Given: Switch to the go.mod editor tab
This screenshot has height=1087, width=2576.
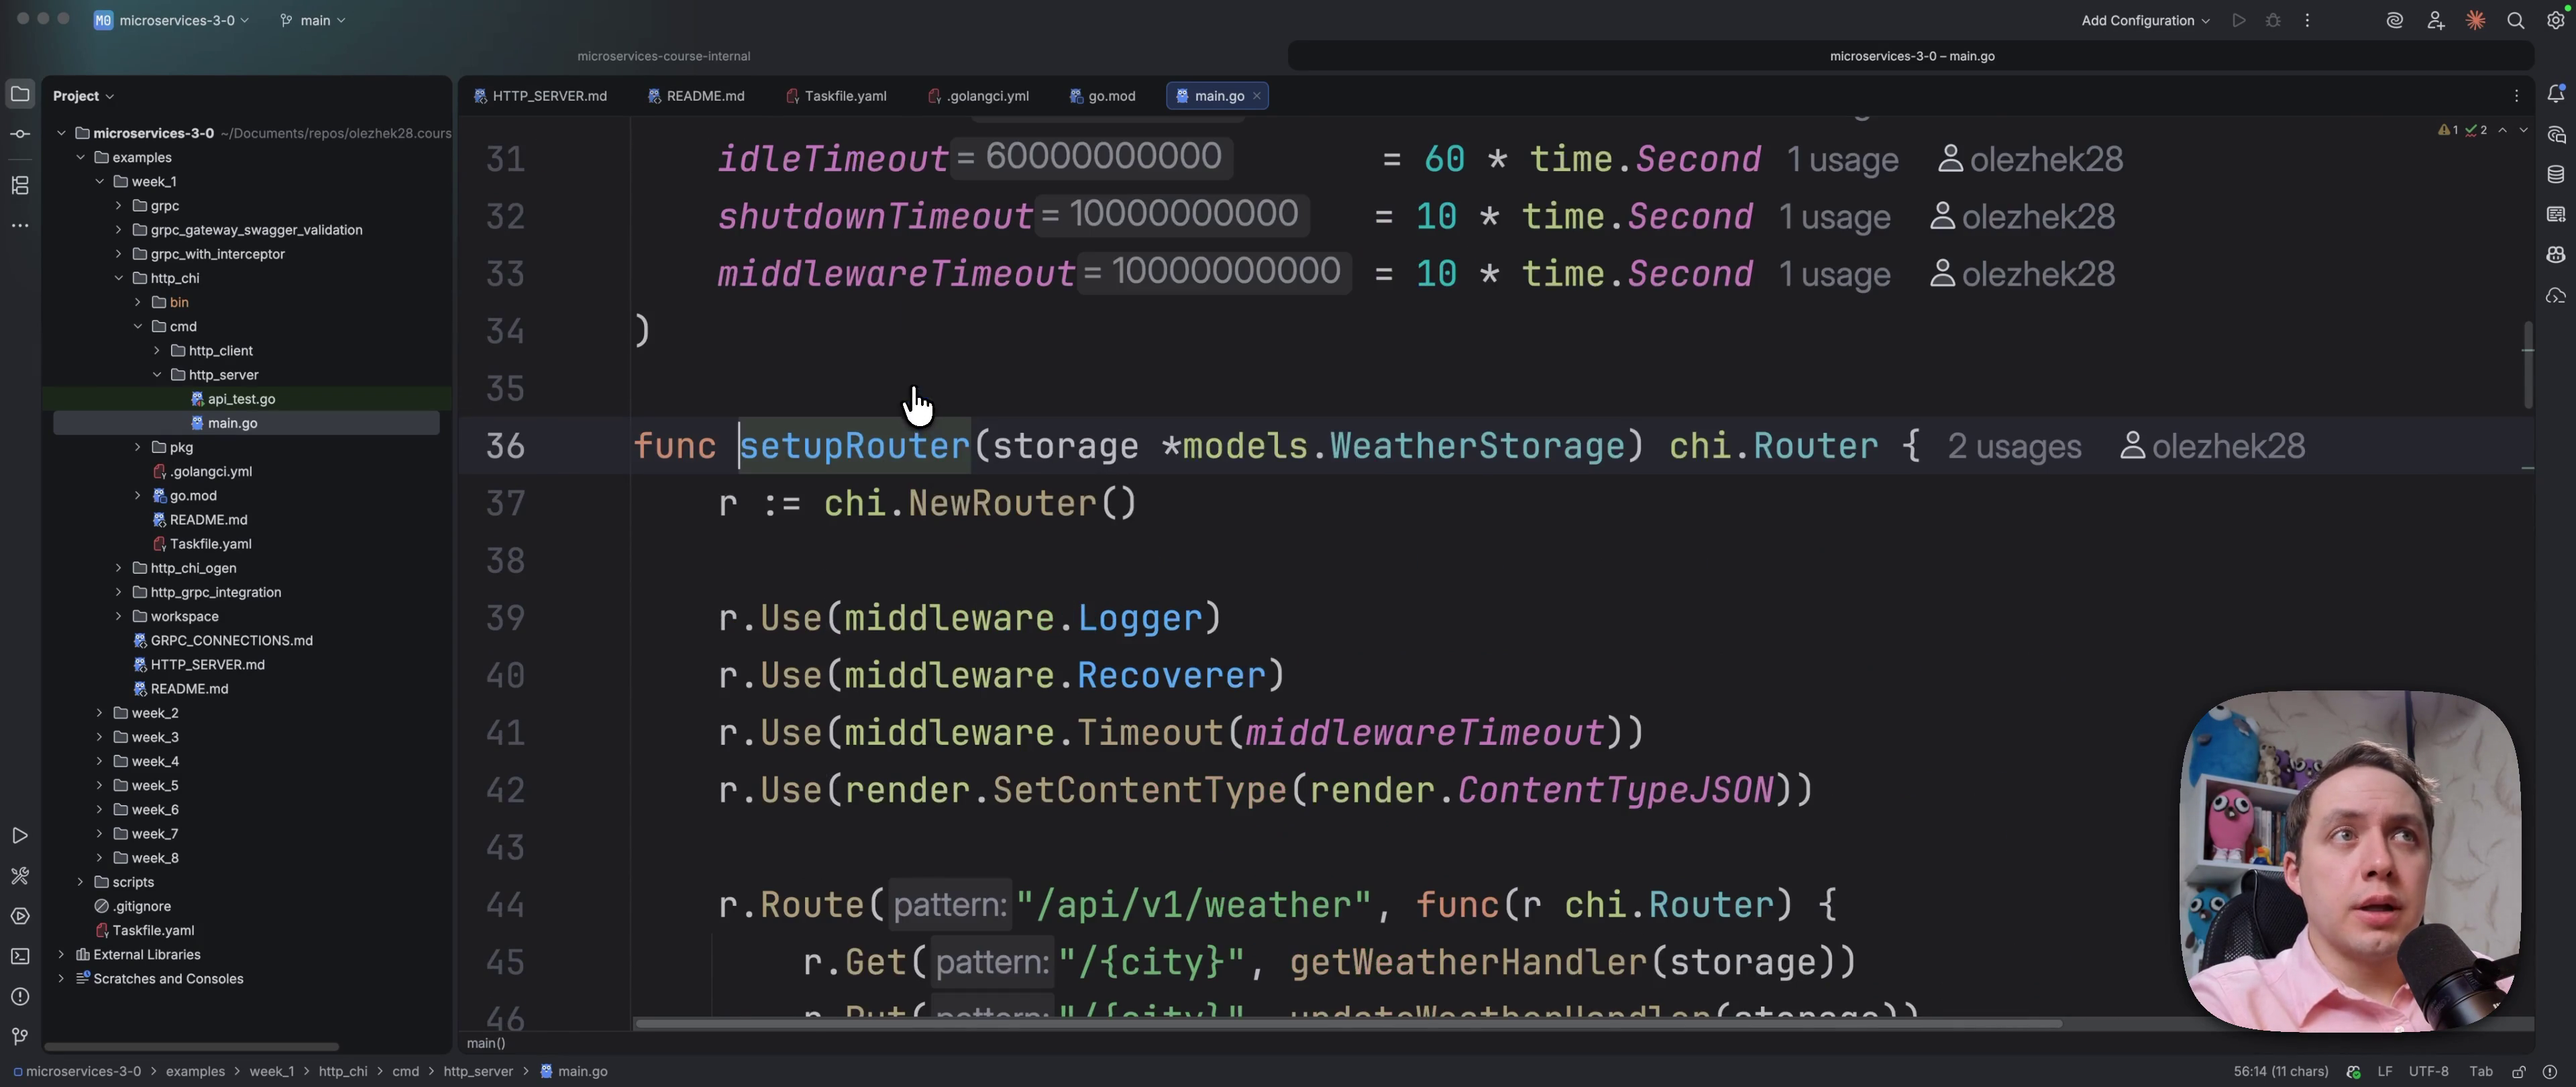Looking at the screenshot, I should tap(1102, 96).
